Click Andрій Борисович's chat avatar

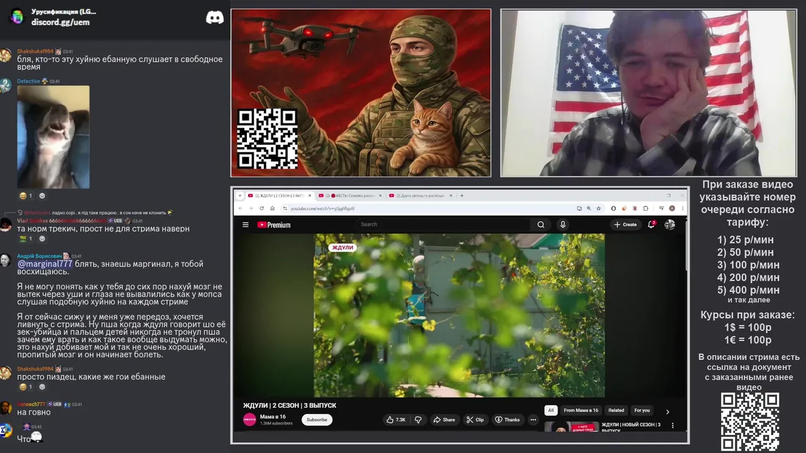pyautogui.click(x=6, y=261)
